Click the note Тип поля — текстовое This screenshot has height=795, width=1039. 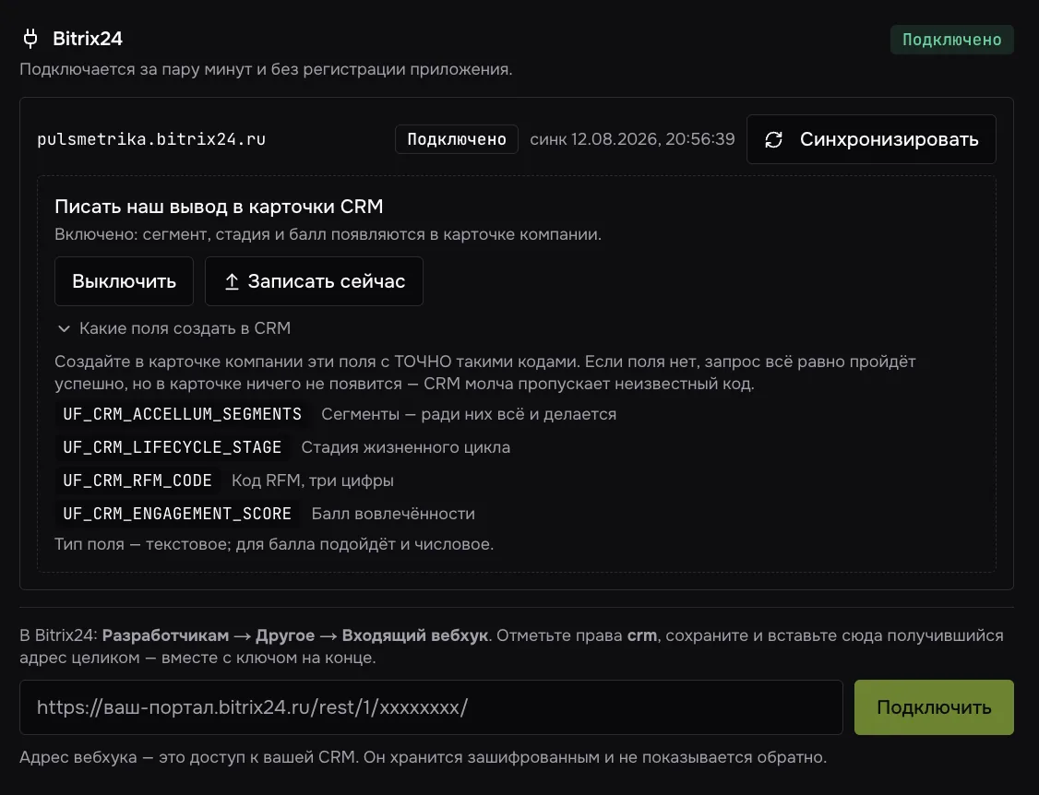pos(274,544)
